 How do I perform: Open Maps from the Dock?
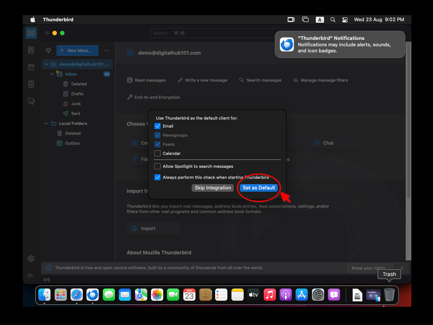coord(141,295)
